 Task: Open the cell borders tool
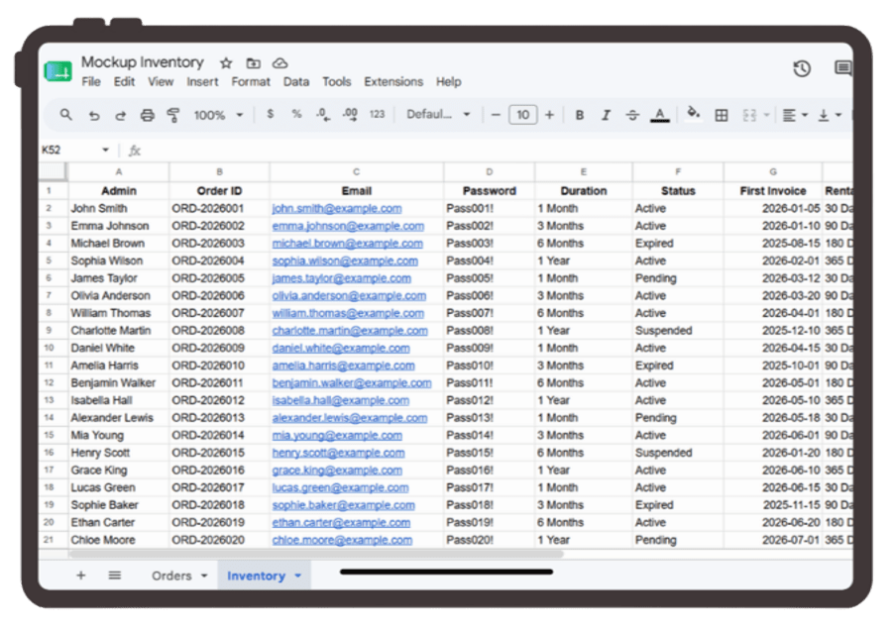(722, 116)
